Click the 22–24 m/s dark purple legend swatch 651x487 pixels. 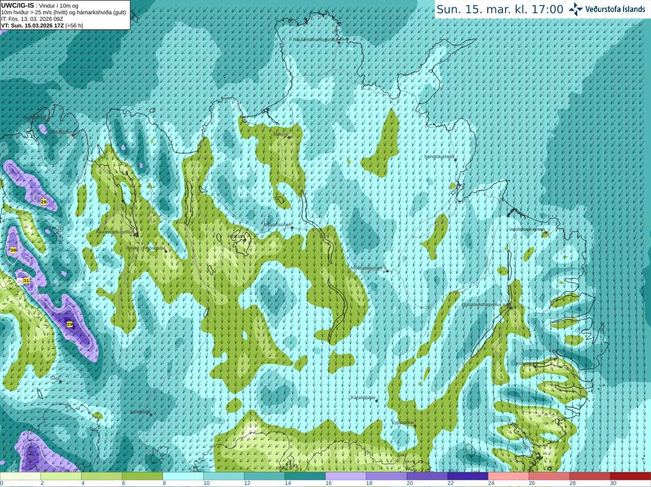pos(468,476)
